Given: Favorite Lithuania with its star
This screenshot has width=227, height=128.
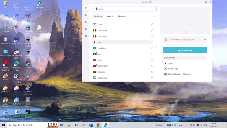Looking at the screenshot, I should pos(152,72).
